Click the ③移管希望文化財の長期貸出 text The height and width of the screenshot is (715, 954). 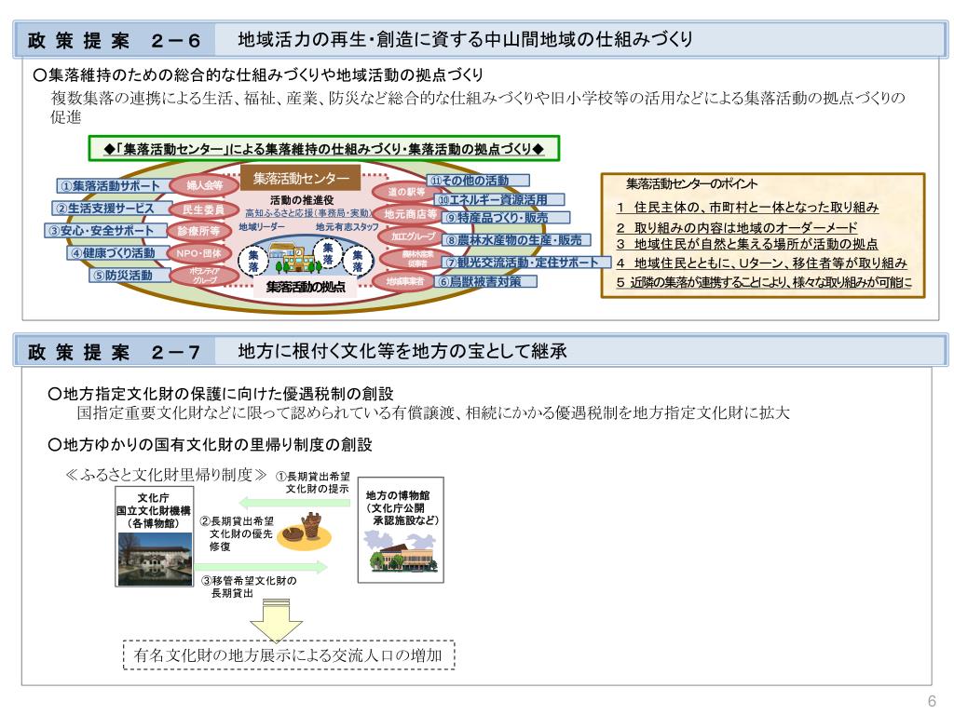(x=250, y=587)
